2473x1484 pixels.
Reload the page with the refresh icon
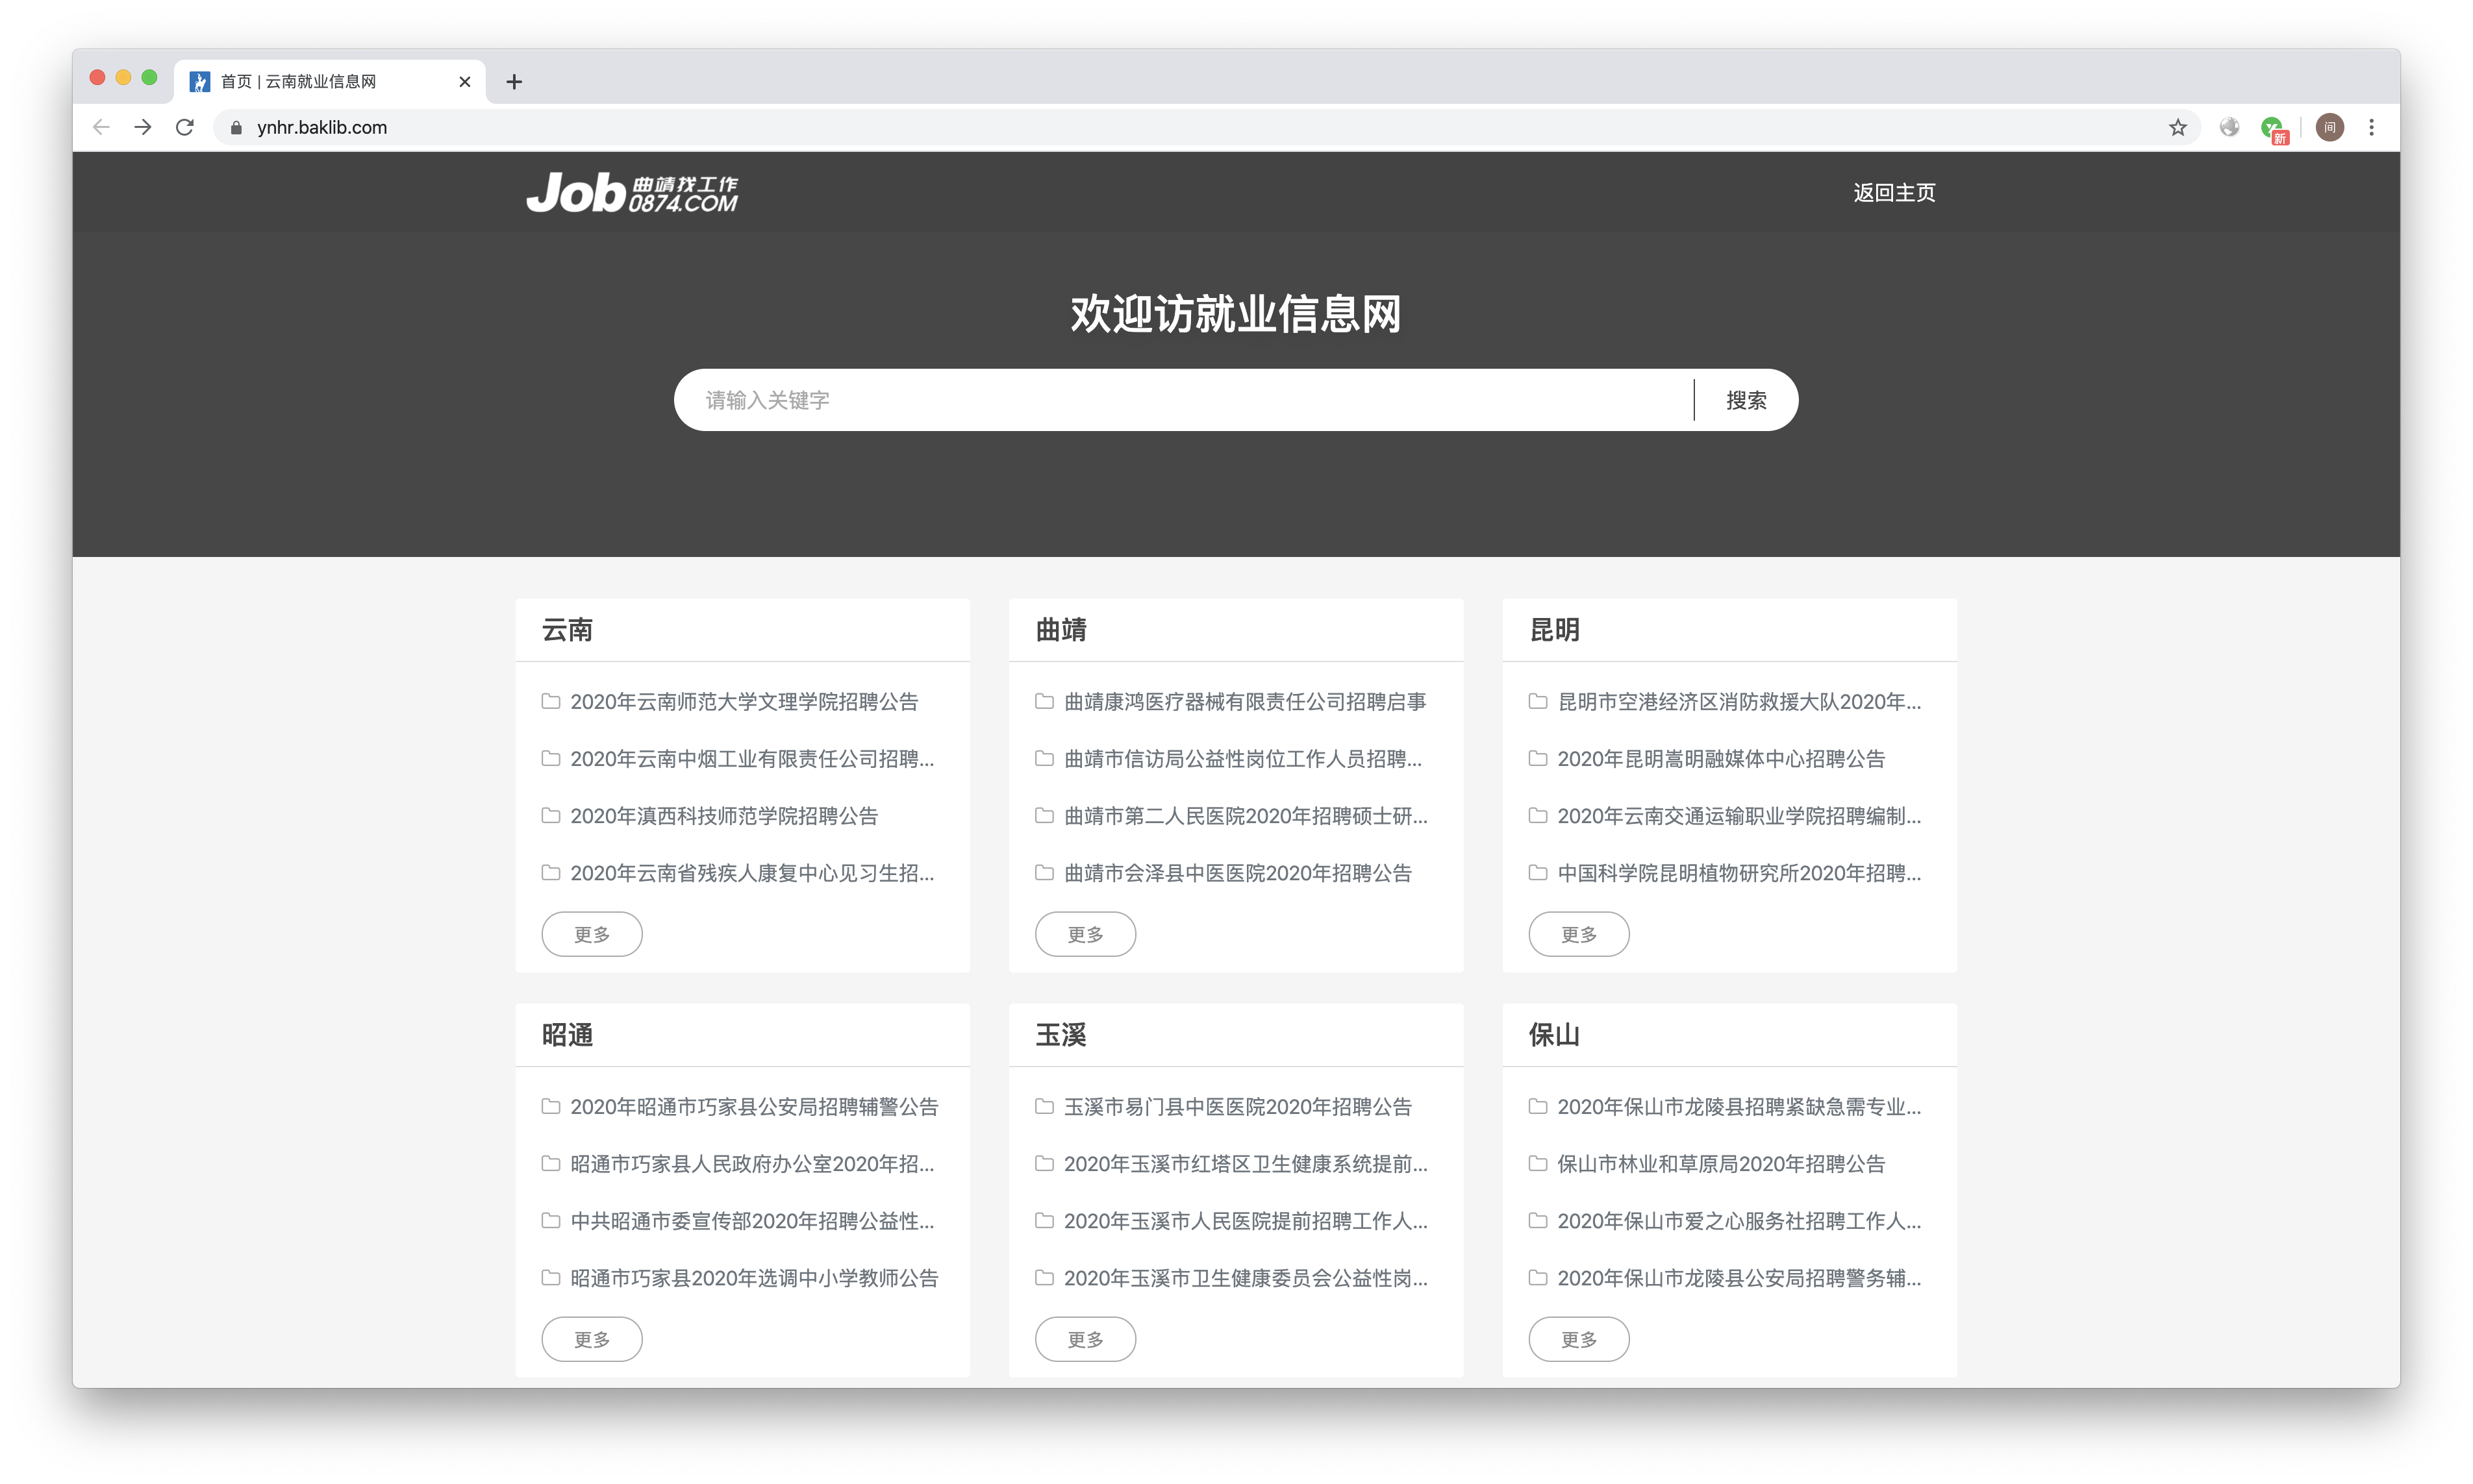coord(185,127)
